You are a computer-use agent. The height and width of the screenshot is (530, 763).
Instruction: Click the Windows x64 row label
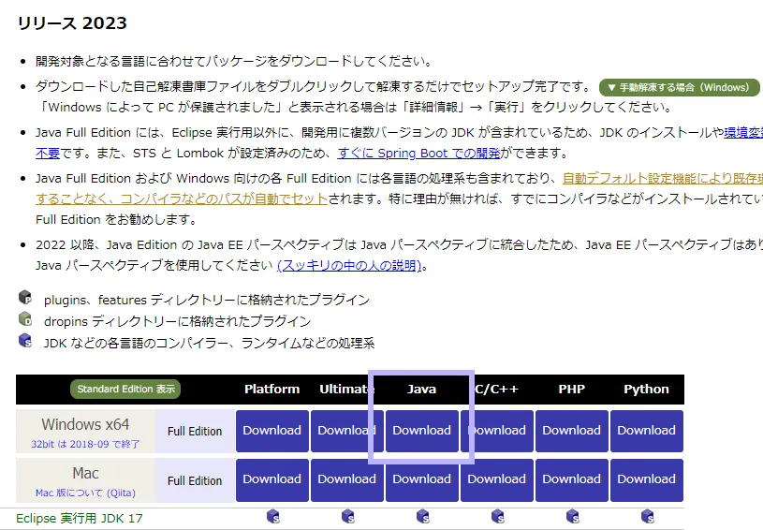pos(85,424)
